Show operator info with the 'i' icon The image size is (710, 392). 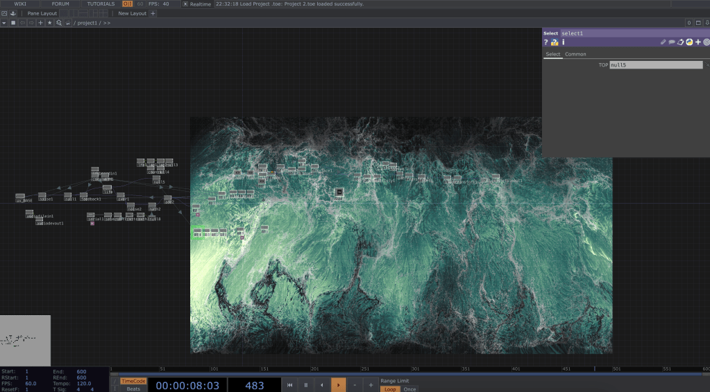click(x=563, y=43)
